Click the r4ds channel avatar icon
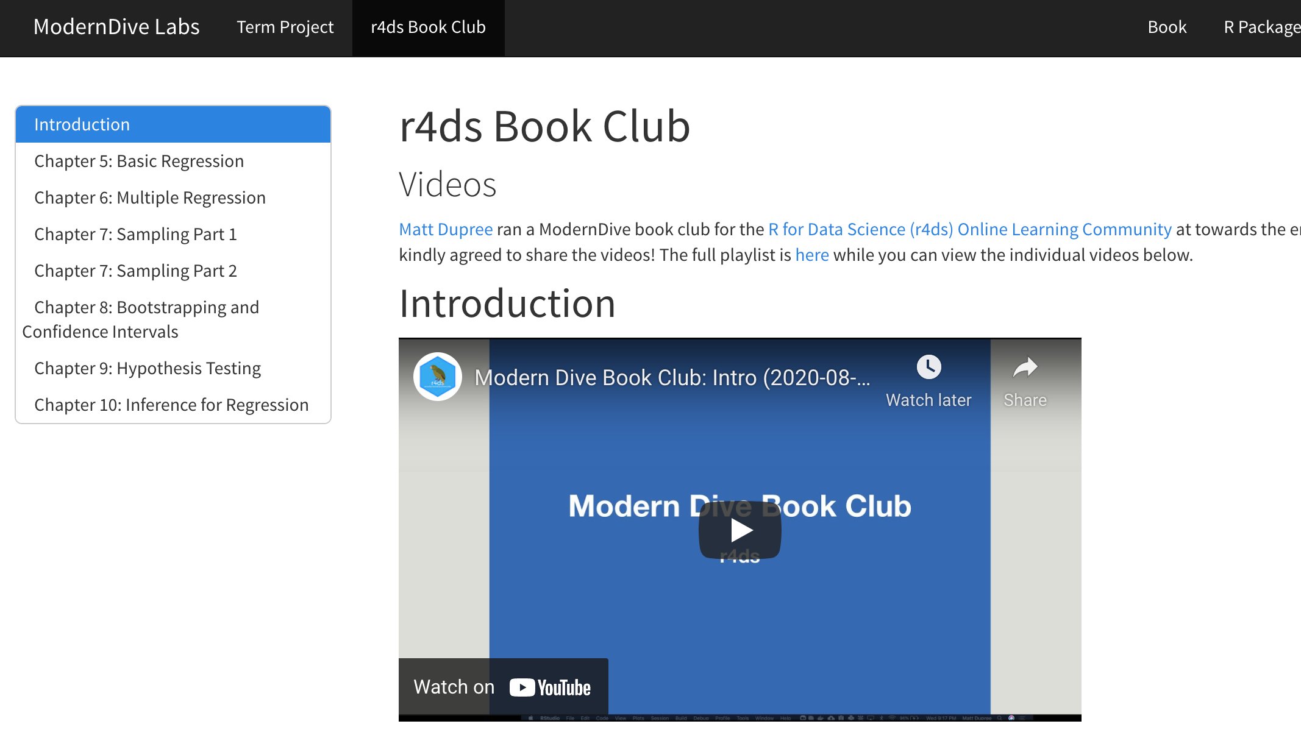 437,377
